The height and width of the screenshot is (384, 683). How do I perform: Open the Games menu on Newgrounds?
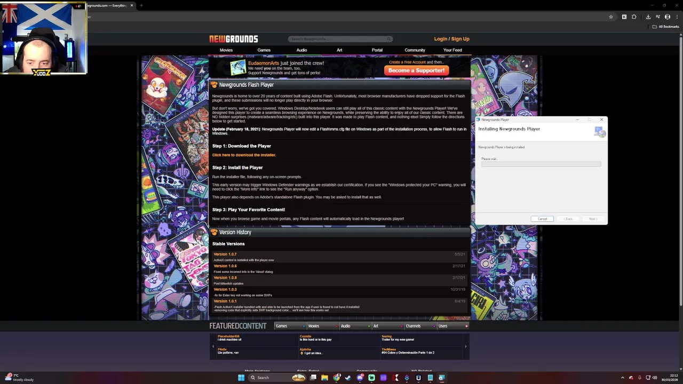pos(264,50)
